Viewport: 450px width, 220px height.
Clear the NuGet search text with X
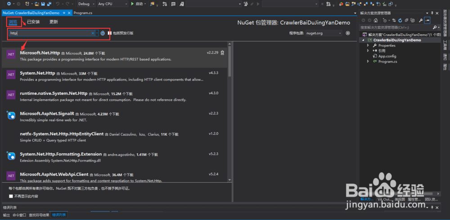tap(93, 33)
